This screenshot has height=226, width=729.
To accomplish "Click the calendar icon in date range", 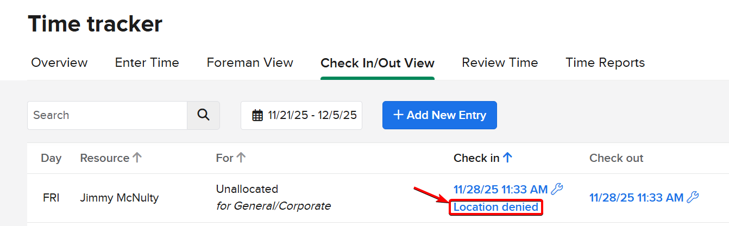I will [x=257, y=115].
